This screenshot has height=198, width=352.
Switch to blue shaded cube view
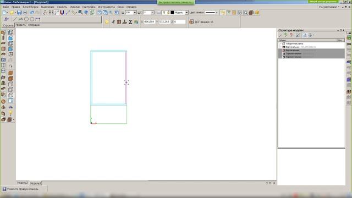10,38
